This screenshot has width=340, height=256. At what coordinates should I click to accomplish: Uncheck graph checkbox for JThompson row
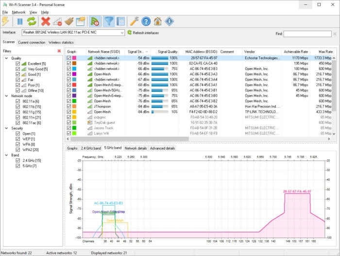point(69,106)
